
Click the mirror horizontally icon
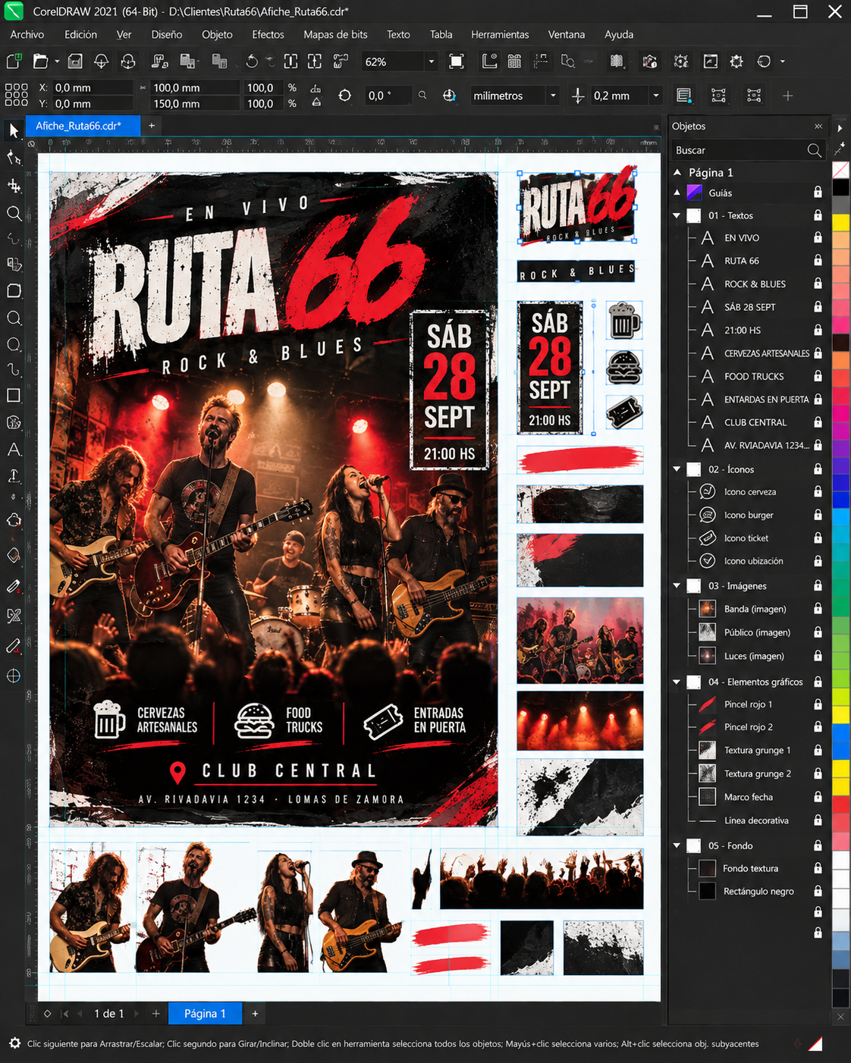click(x=316, y=88)
